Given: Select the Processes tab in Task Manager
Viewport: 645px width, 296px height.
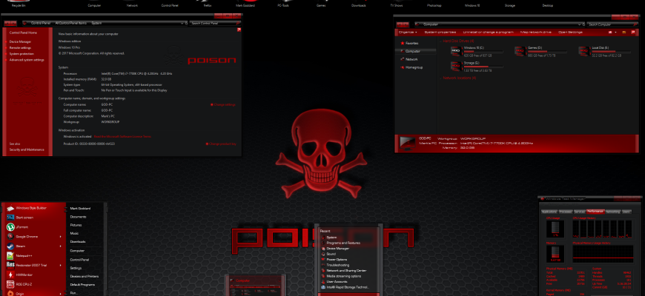Looking at the screenshot, I should (x=565, y=212).
